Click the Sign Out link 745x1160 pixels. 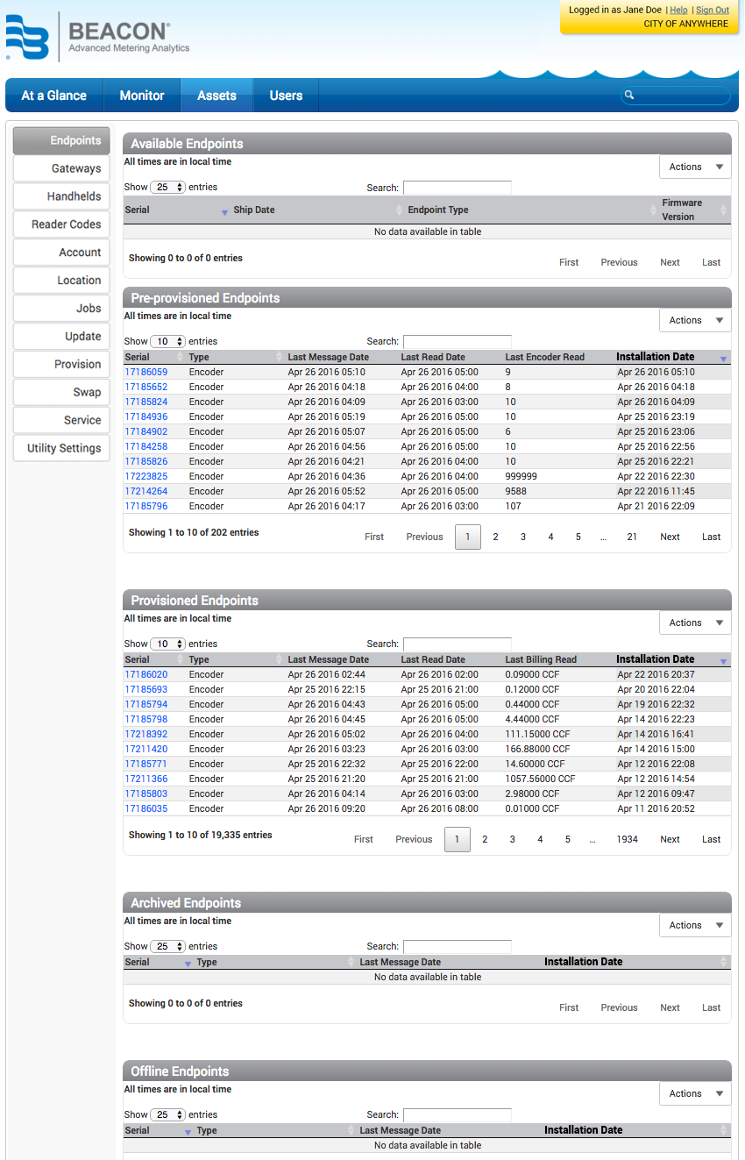point(713,10)
